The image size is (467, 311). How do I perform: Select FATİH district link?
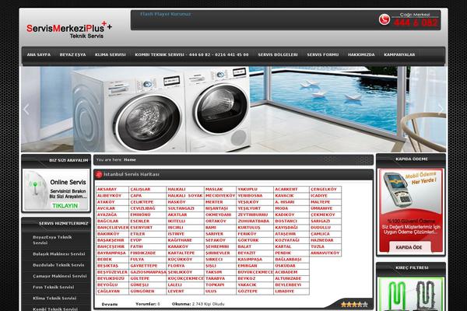(136, 246)
